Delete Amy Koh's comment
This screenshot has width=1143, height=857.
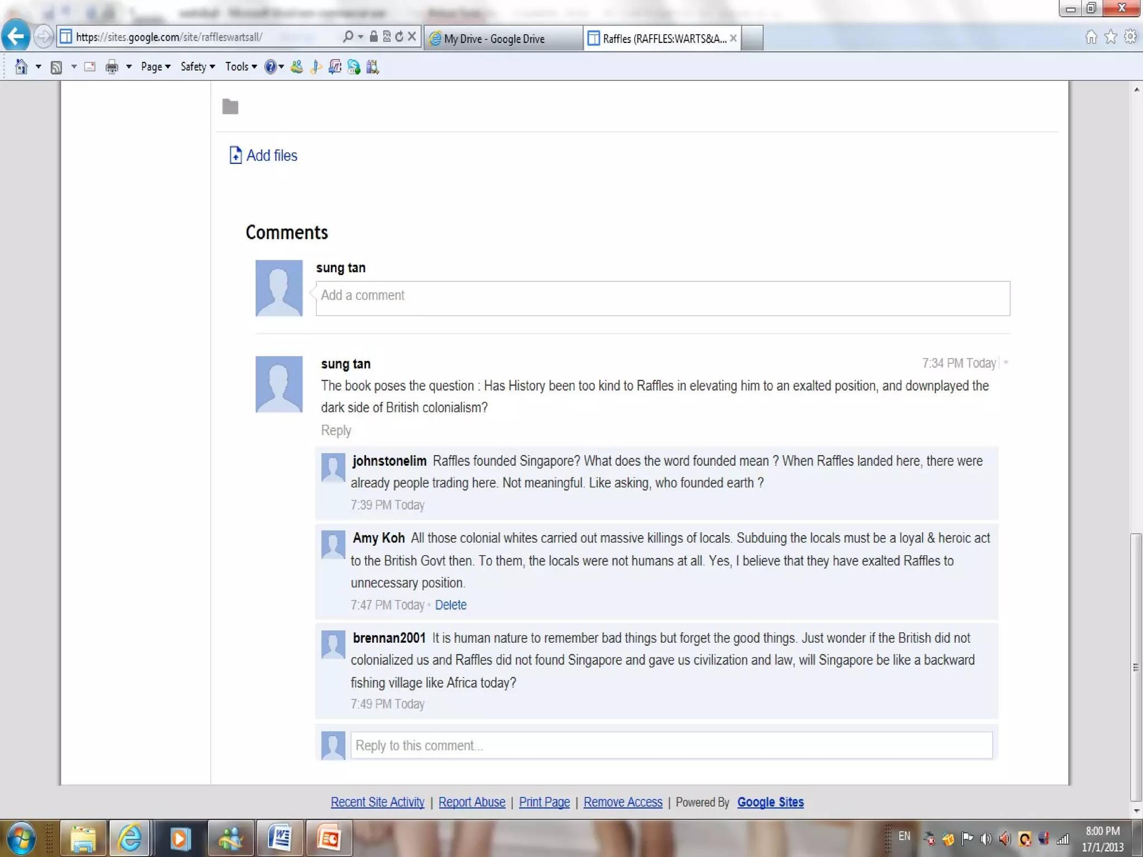(x=450, y=605)
